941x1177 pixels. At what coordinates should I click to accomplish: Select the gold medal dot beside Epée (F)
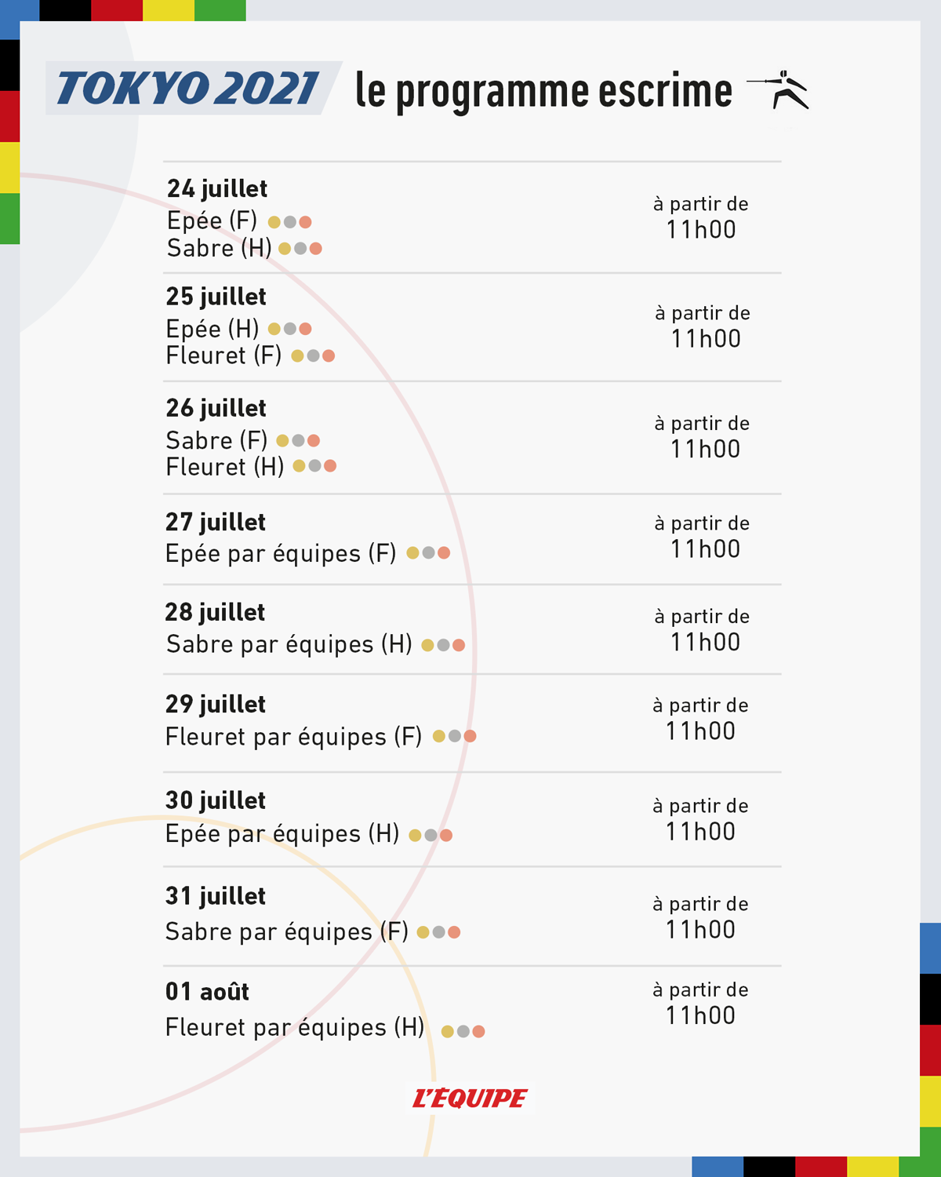[x=274, y=222]
